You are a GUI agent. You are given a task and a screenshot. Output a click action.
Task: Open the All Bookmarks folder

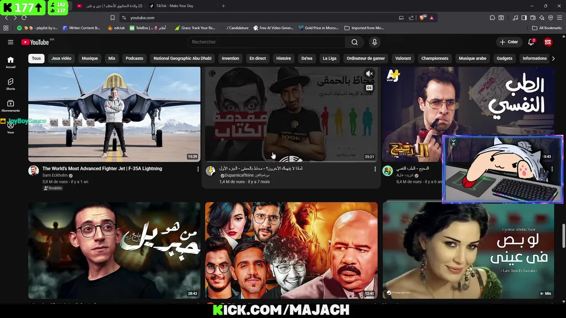[x=547, y=28]
